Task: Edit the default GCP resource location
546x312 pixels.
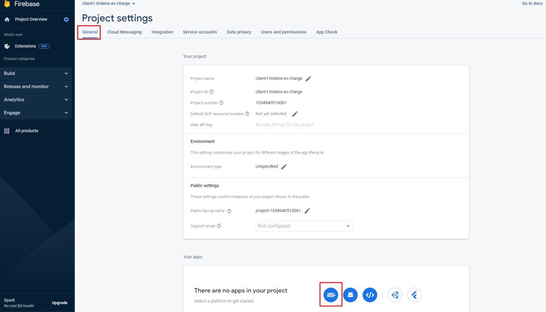Action: pos(295,114)
